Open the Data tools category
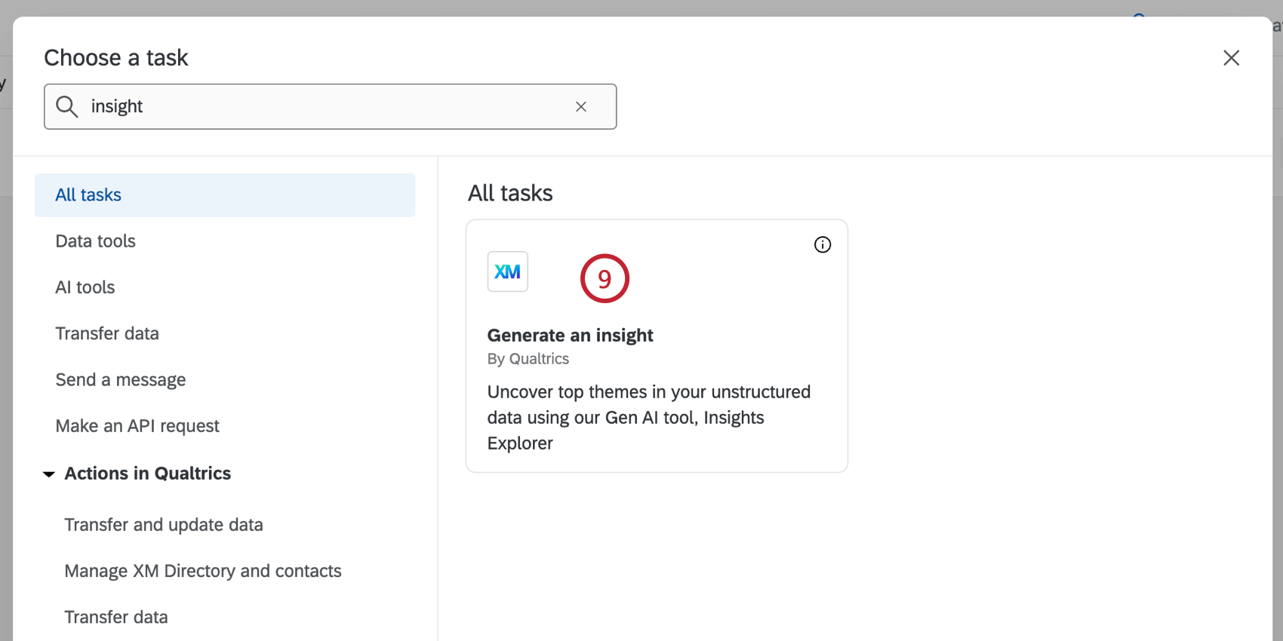This screenshot has height=641, width=1283. point(96,241)
